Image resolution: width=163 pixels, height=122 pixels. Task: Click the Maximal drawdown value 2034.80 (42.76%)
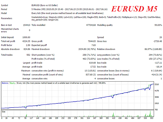[x=87, y=49]
